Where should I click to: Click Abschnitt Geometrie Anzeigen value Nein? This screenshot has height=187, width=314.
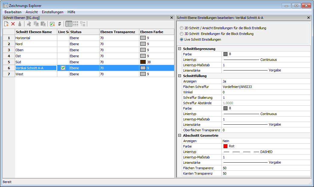266,141
